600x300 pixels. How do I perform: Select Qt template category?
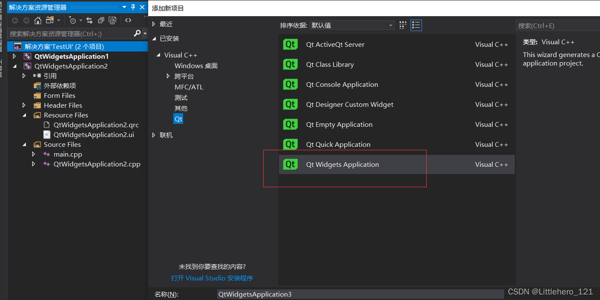(x=178, y=119)
